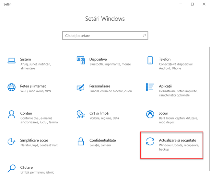
Task: Click 'Windows Update, recuperare, backup' text
Action: [x=179, y=147]
